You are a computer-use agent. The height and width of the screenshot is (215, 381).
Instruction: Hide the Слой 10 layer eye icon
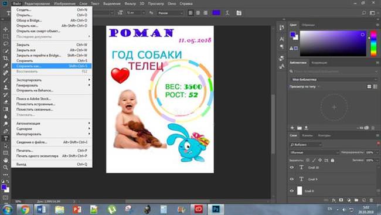(x=292, y=168)
